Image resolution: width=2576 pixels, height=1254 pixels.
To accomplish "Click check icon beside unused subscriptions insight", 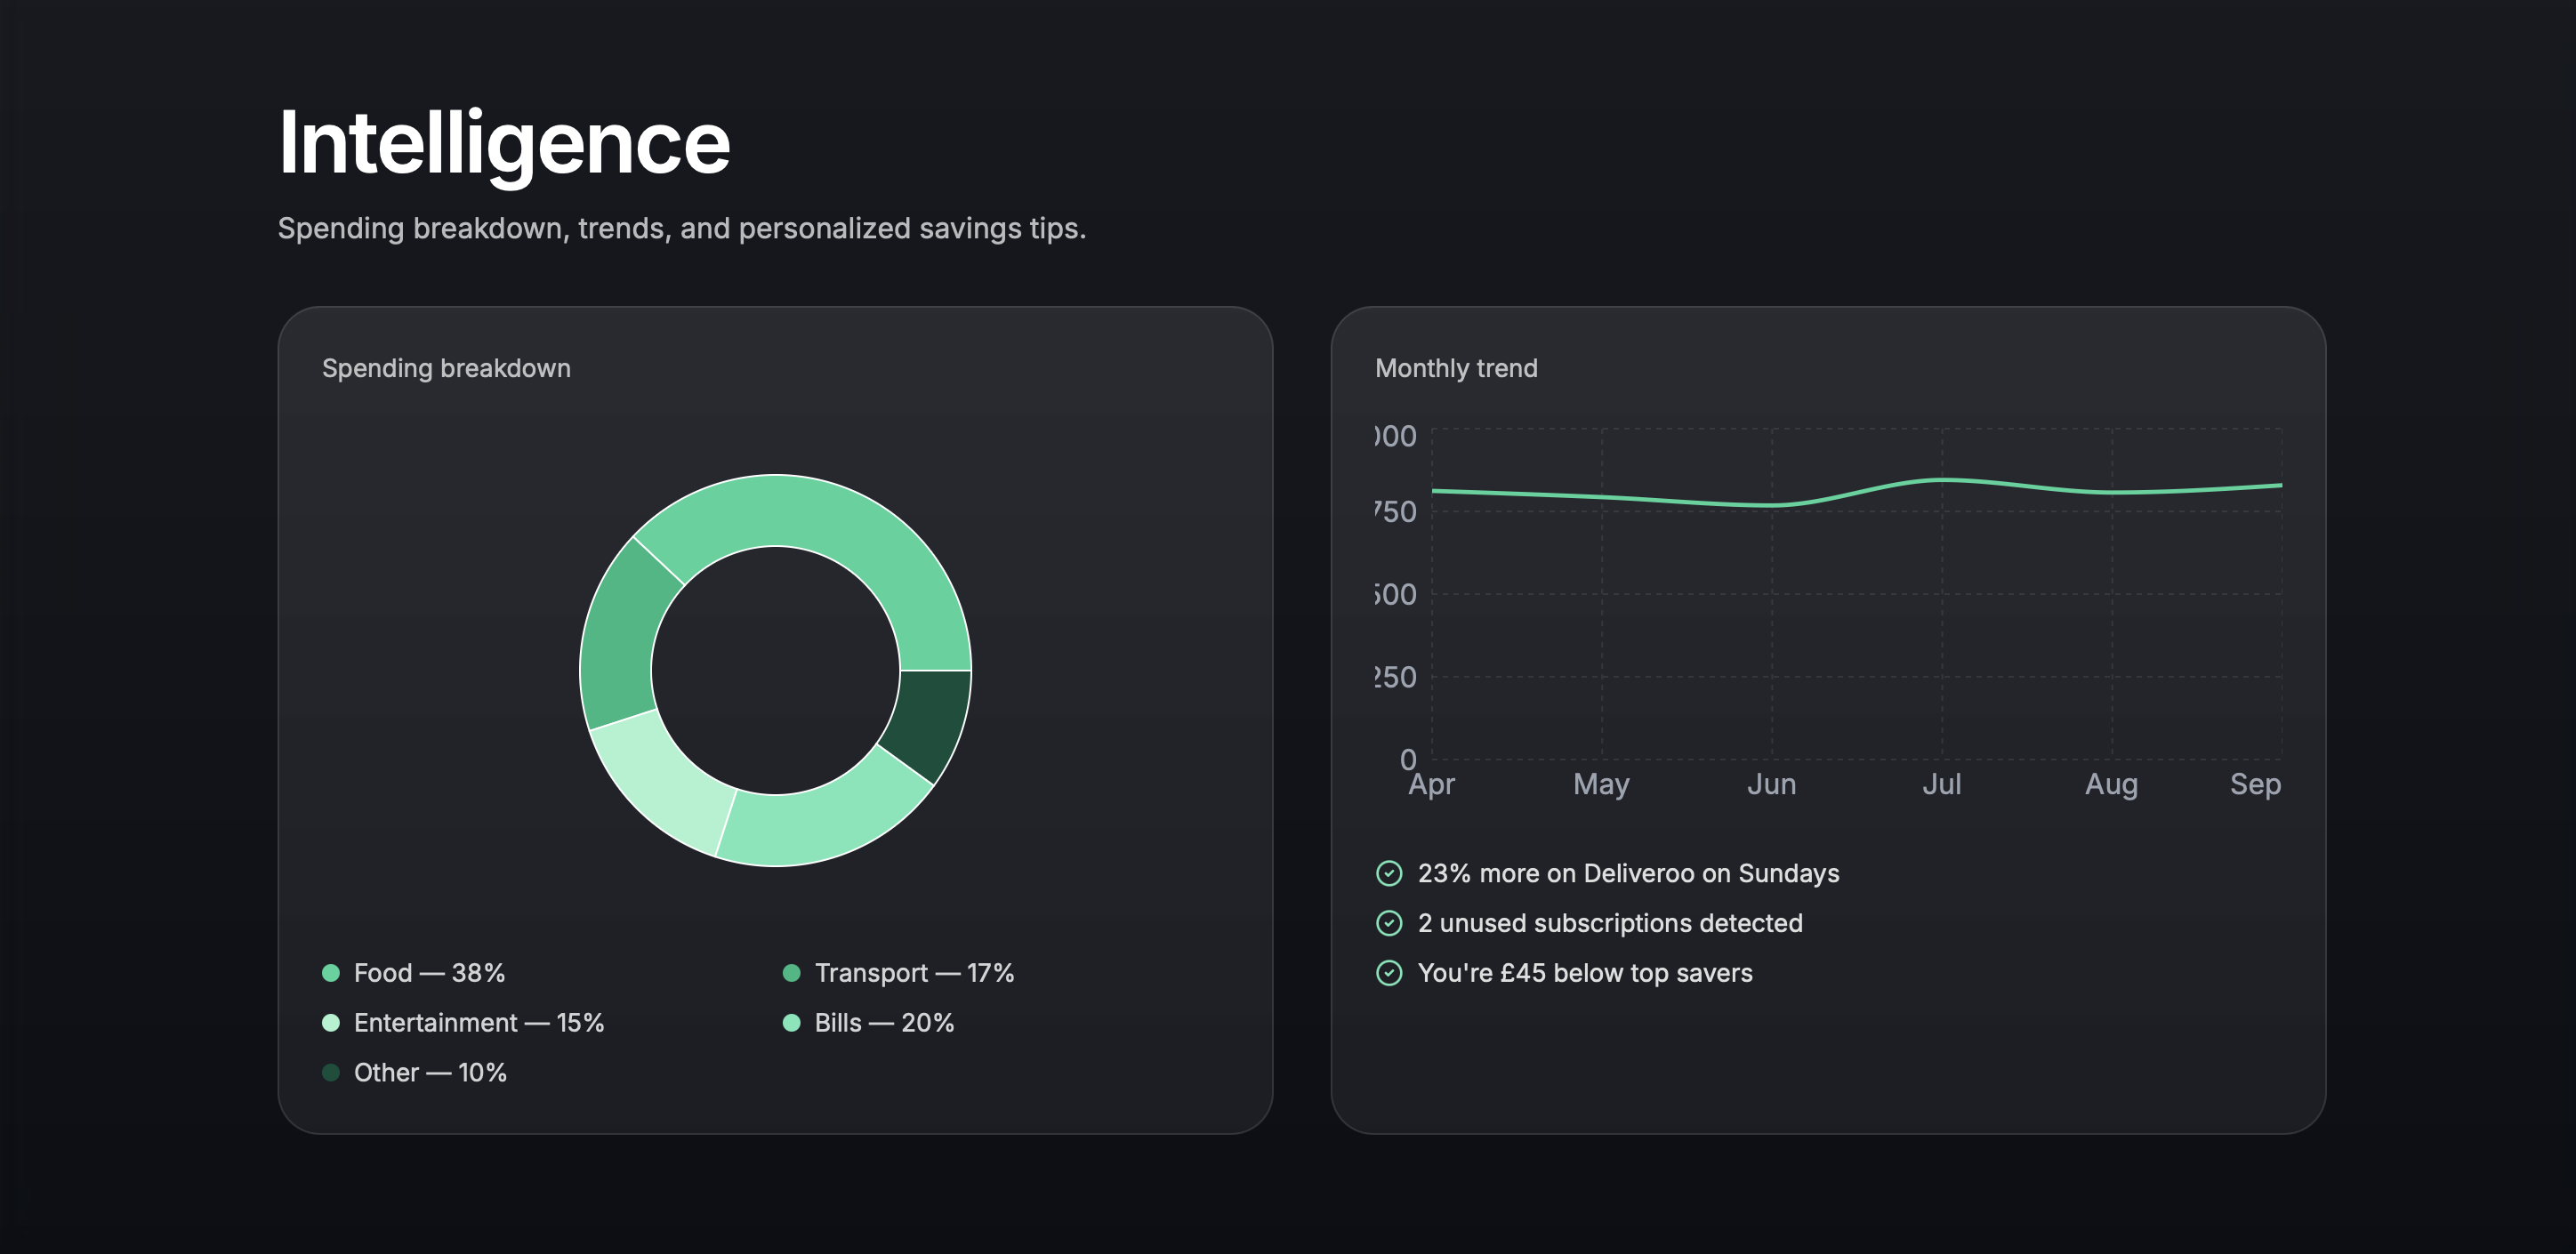I will coord(1389,923).
